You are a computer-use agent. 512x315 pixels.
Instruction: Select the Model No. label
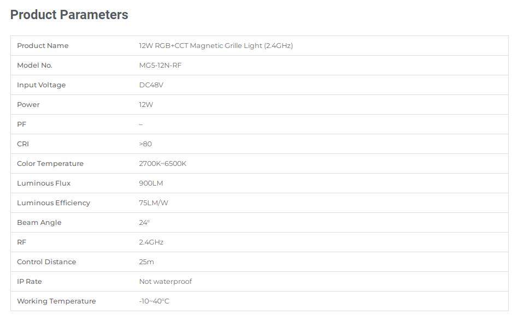point(34,65)
